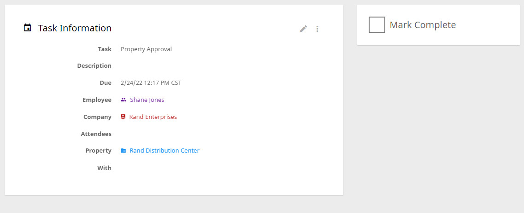Click the Task field label
This screenshot has height=213, width=524.
105,49
